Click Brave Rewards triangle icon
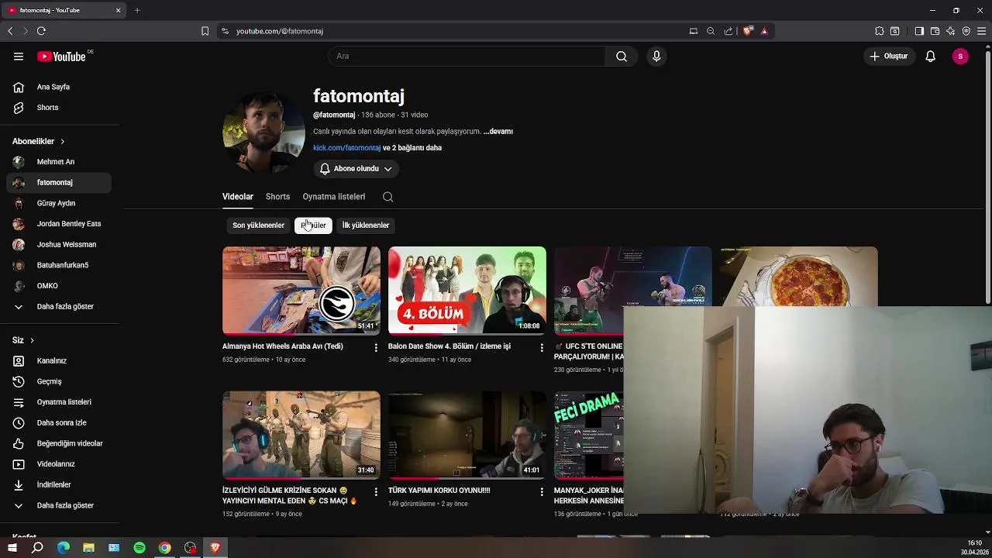992x558 pixels. pos(764,31)
